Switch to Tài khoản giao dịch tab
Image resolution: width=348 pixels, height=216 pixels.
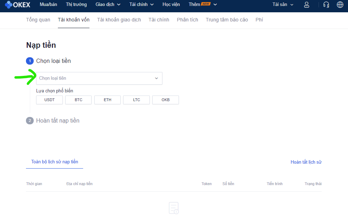(119, 20)
